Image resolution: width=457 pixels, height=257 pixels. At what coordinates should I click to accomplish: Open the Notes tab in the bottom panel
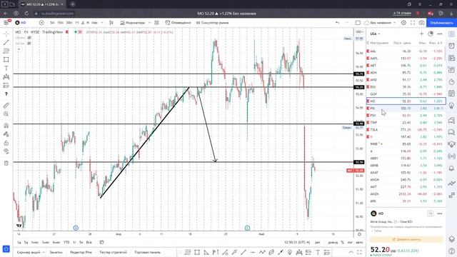coord(56,252)
